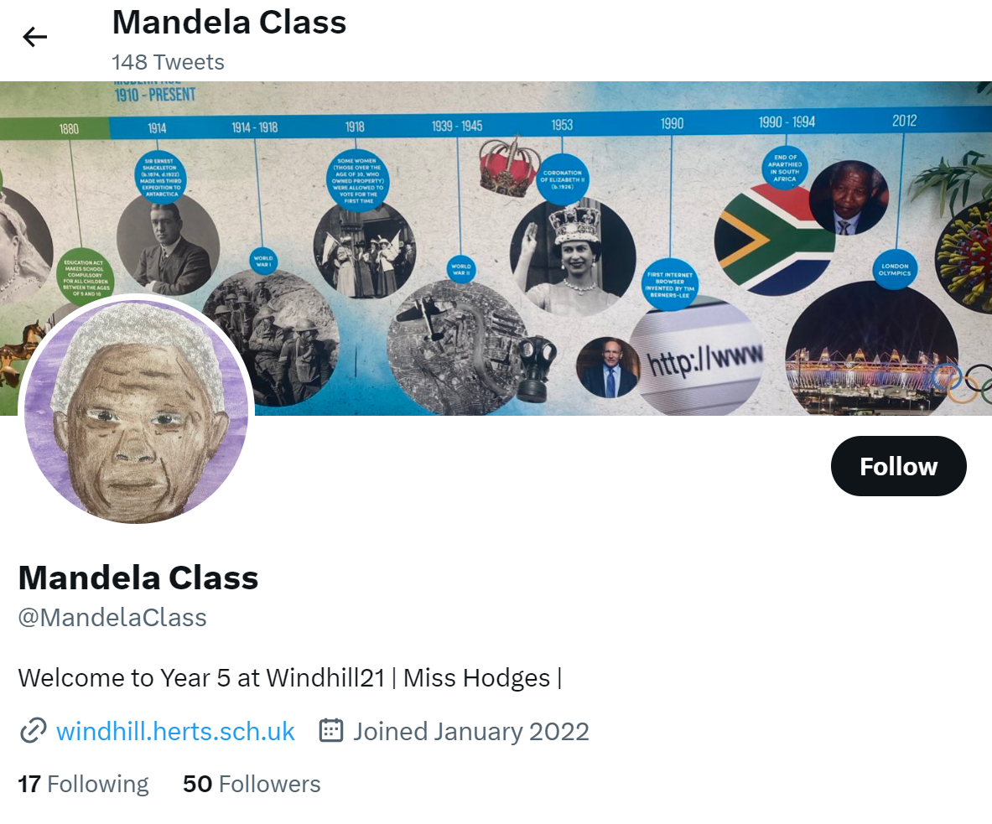Click the Mandela Class profile display name
The height and width of the screenshot is (824, 992).
(x=138, y=578)
